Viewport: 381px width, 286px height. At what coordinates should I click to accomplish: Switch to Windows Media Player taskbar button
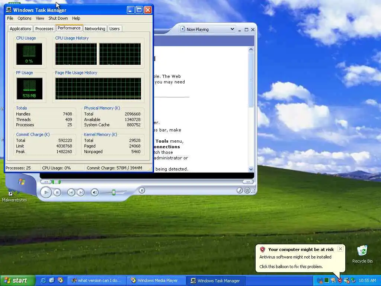pyautogui.click(x=157, y=280)
